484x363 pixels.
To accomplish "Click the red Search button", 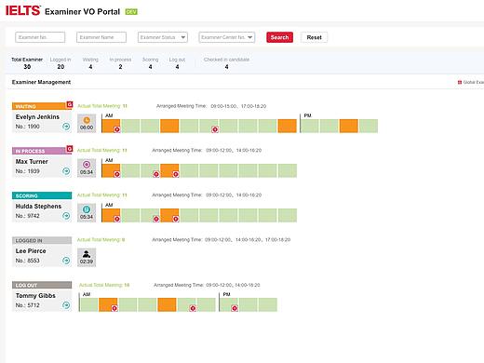I will click(x=279, y=37).
